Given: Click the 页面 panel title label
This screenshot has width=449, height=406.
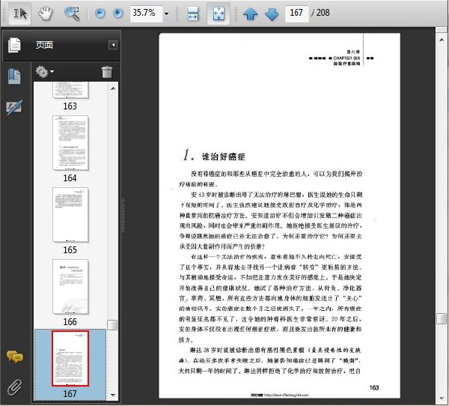Looking at the screenshot, I should click(x=44, y=45).
